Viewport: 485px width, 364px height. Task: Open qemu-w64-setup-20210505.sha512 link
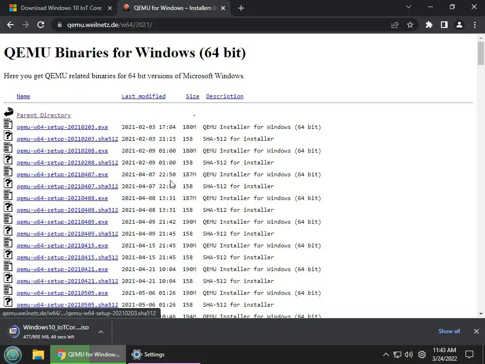click(x=67, y=305)
